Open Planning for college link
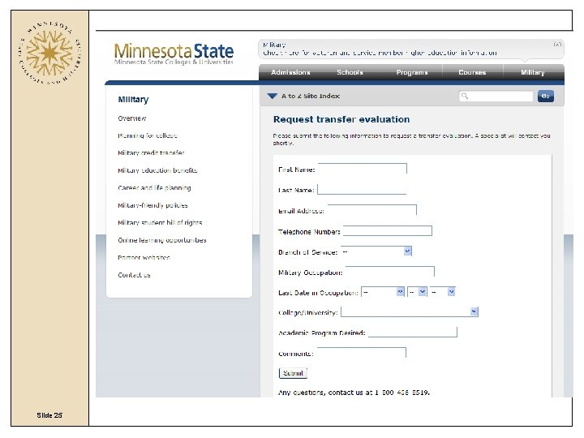This screenshot has height=438, width=584. click(148, 135)
